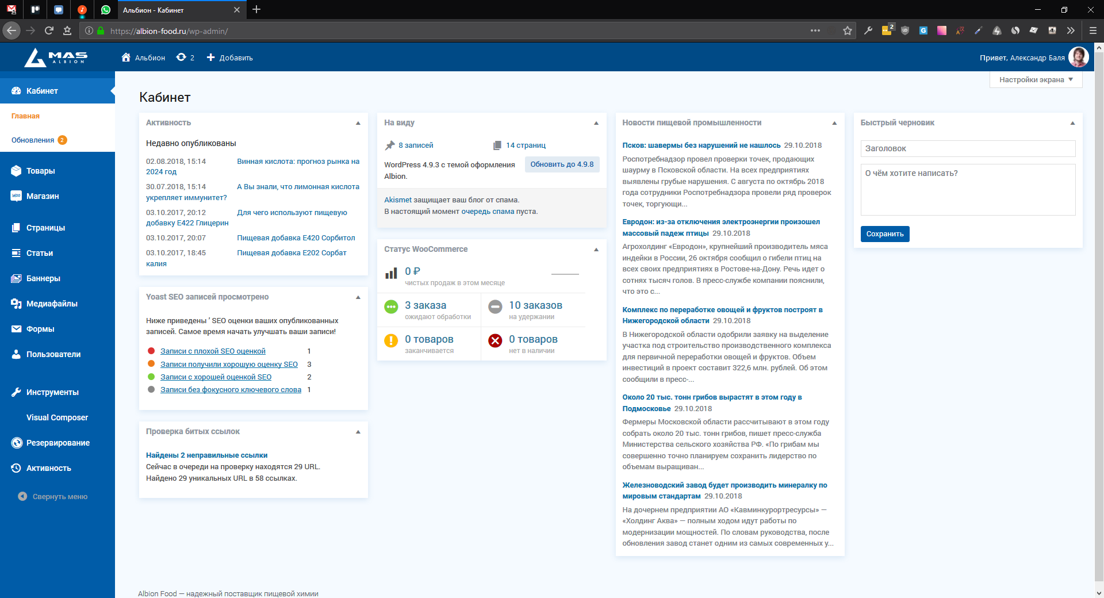Viewport: 1104px width, 598px height.
Task: Open the Медиафайлы sidebar section
Action: click(x=51, y=304)
